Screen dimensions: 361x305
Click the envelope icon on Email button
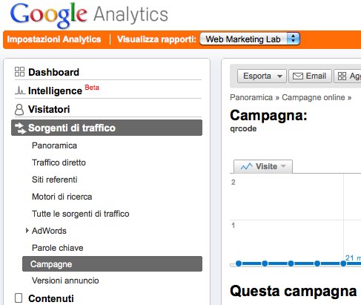(298, 76)
